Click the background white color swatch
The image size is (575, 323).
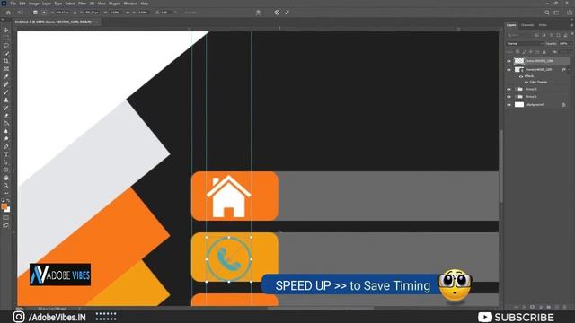pyautogui.click(x=8, y=210)
